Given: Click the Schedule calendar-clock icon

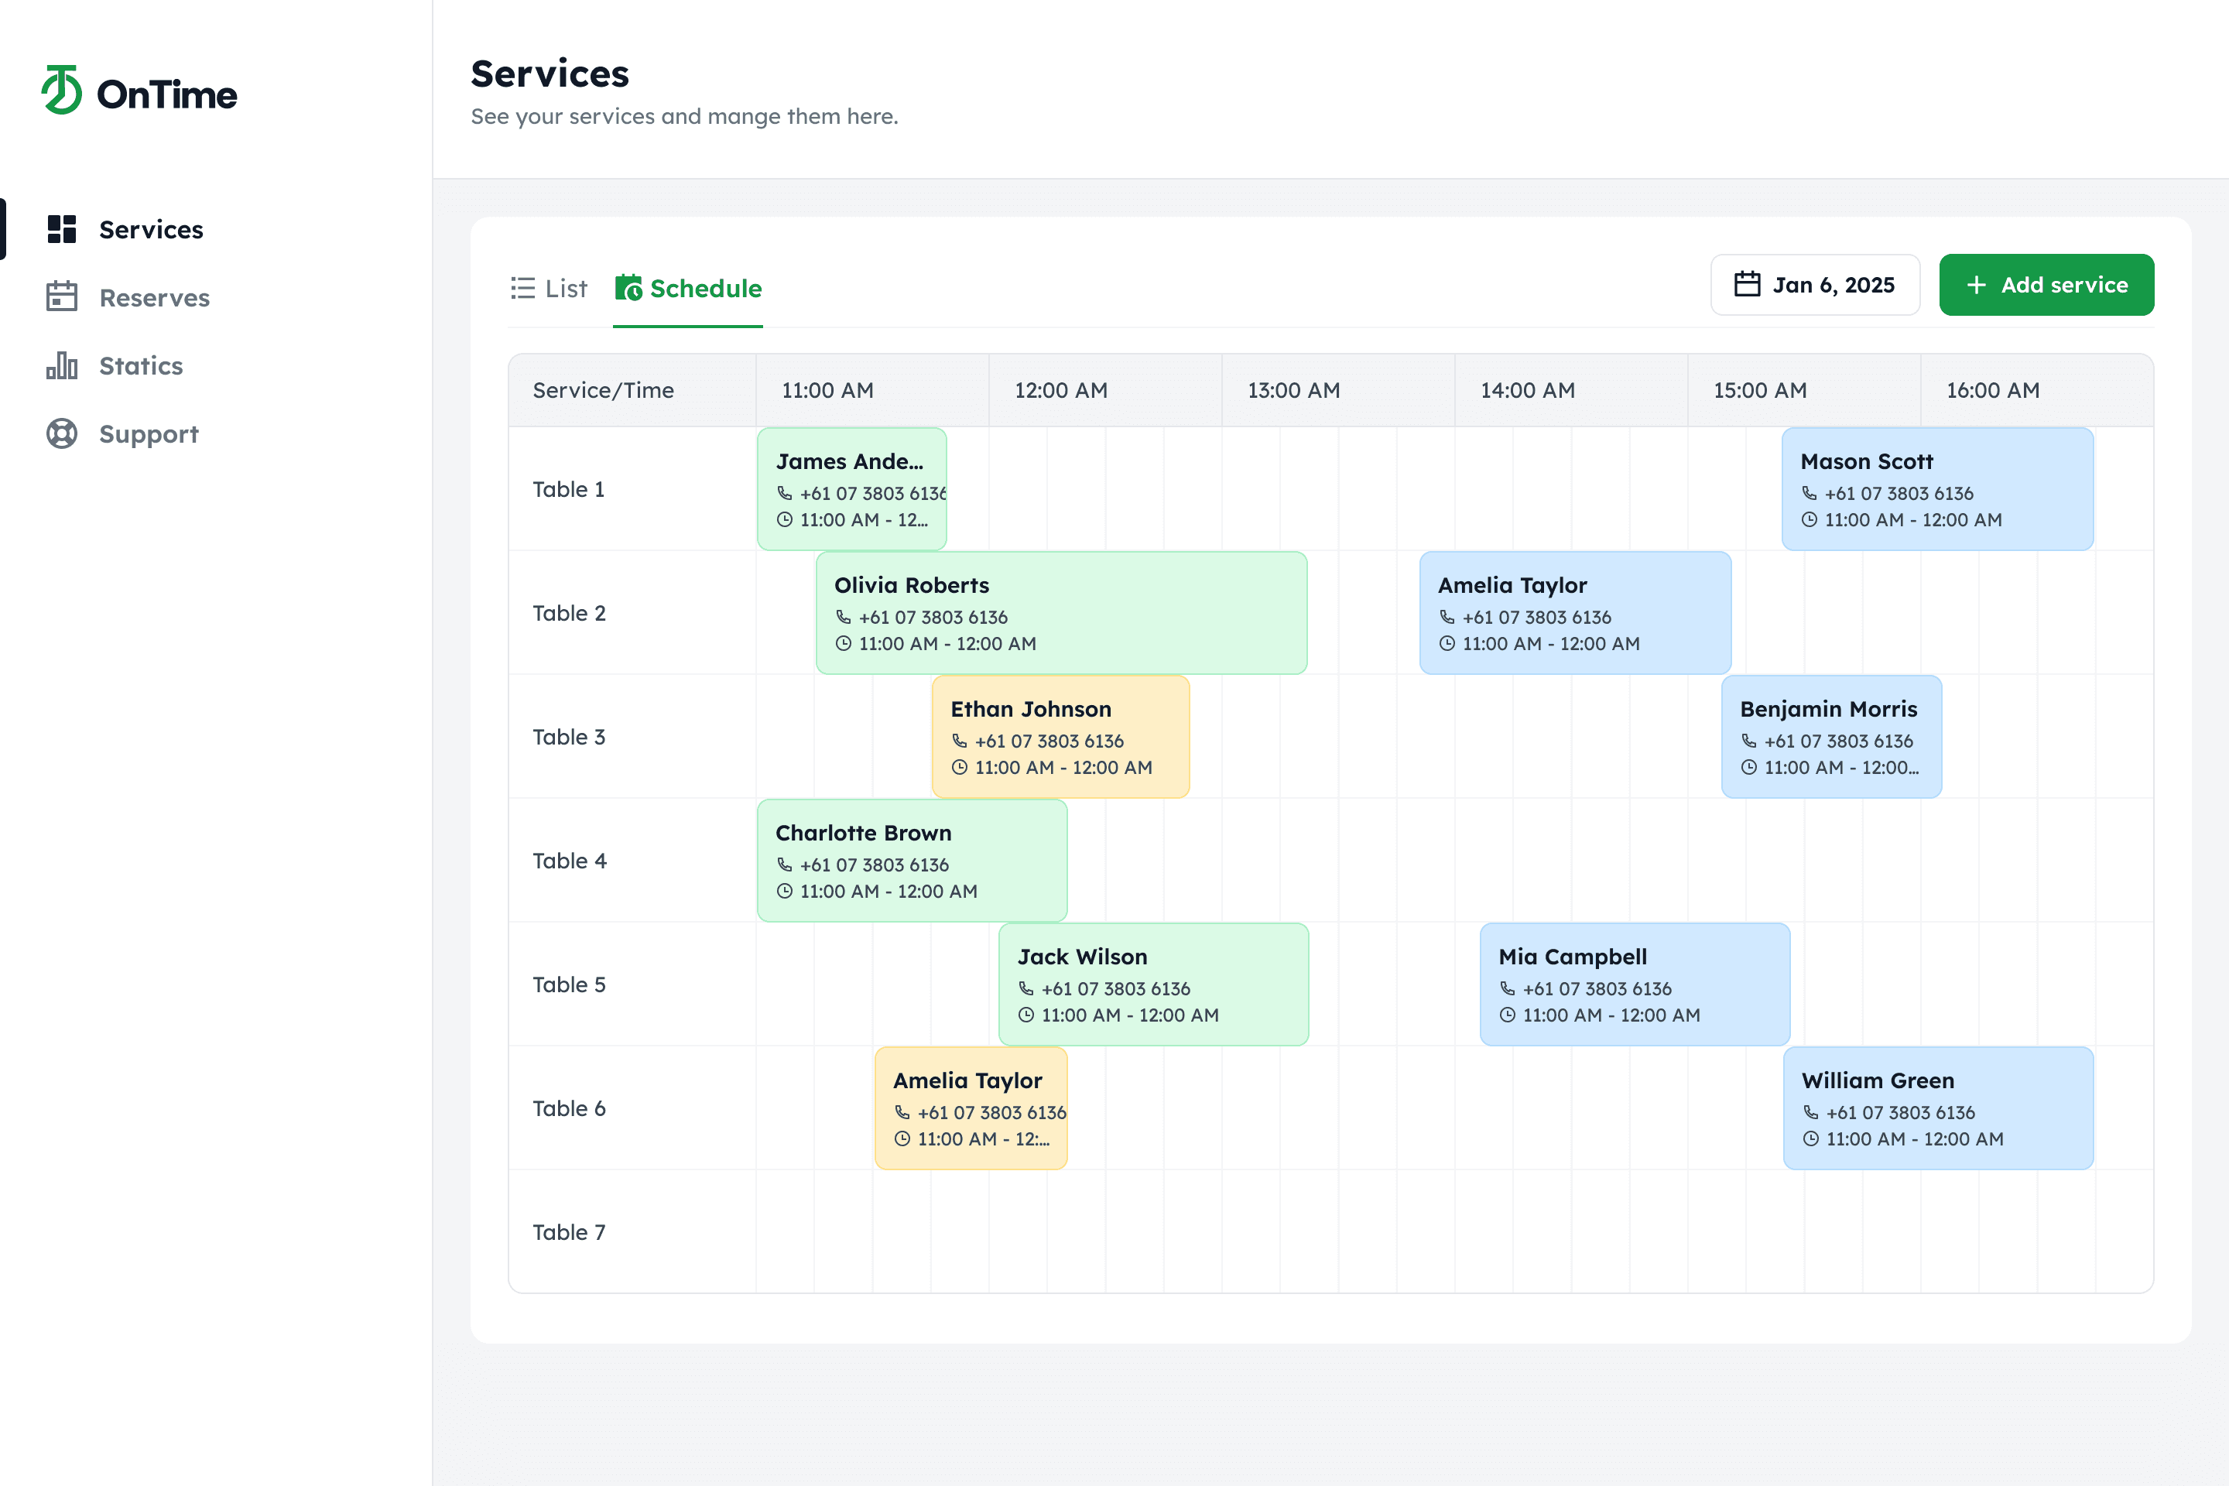Looking at the screenshot, I should tap(628, 288).
